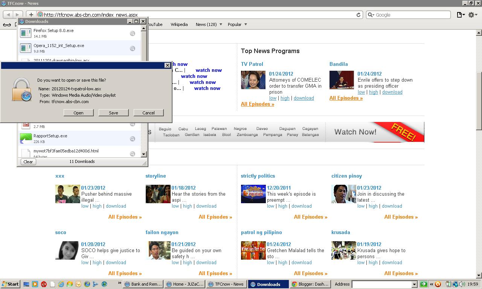Click the network connection tray icon
Viewport: 482px width, 289px height.
point(455,284)
